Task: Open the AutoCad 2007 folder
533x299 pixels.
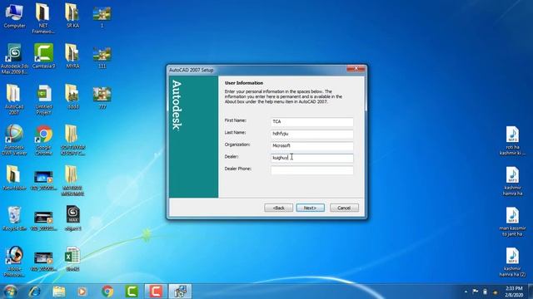Action: coord(14,99)
